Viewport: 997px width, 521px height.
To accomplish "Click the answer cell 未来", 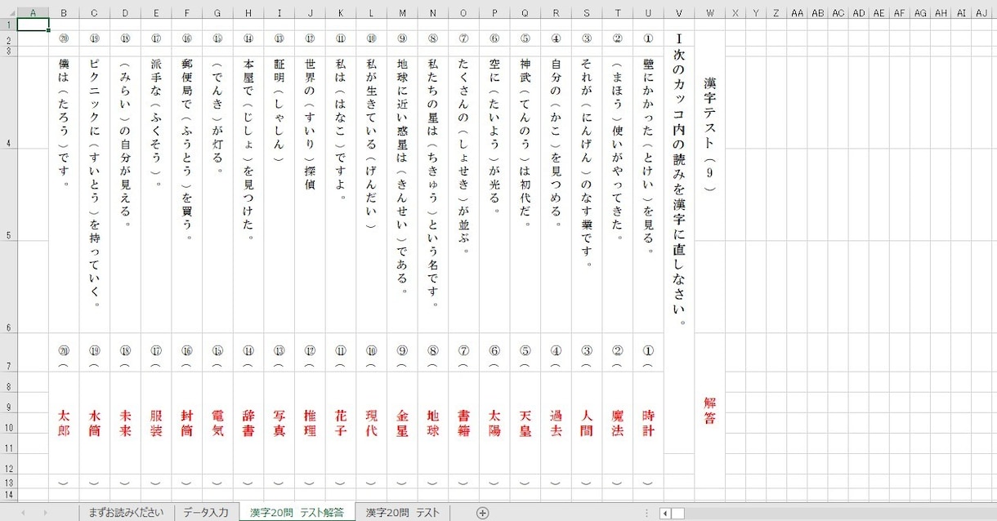I will point(125,423).
